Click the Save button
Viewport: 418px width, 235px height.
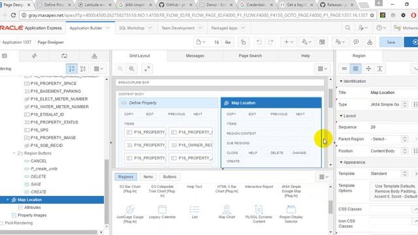(391, 42)
